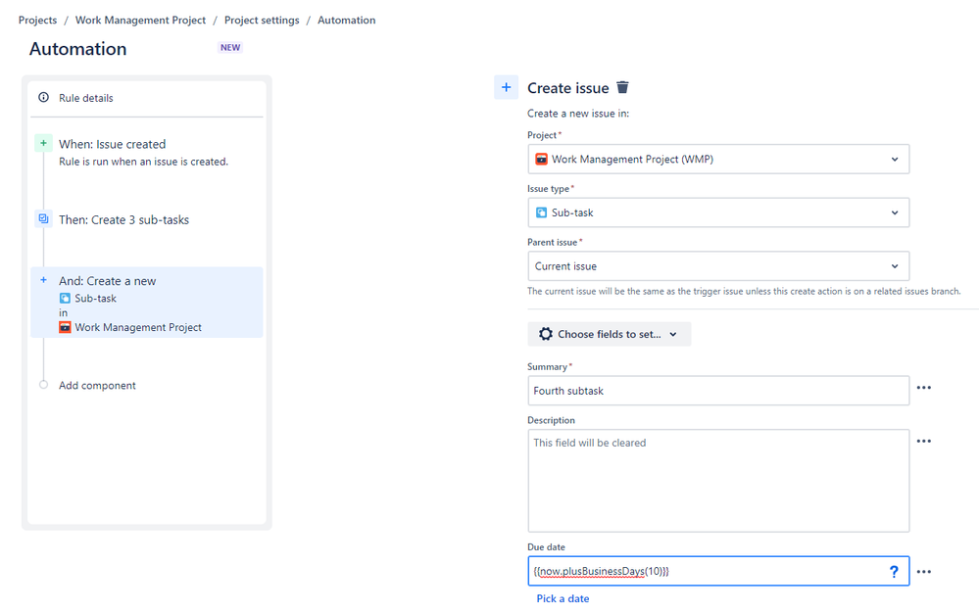The width and height of the screenshot is (979, 613).
Task: Click the chevron arrow in the Project field
Action: coord(895,159)
